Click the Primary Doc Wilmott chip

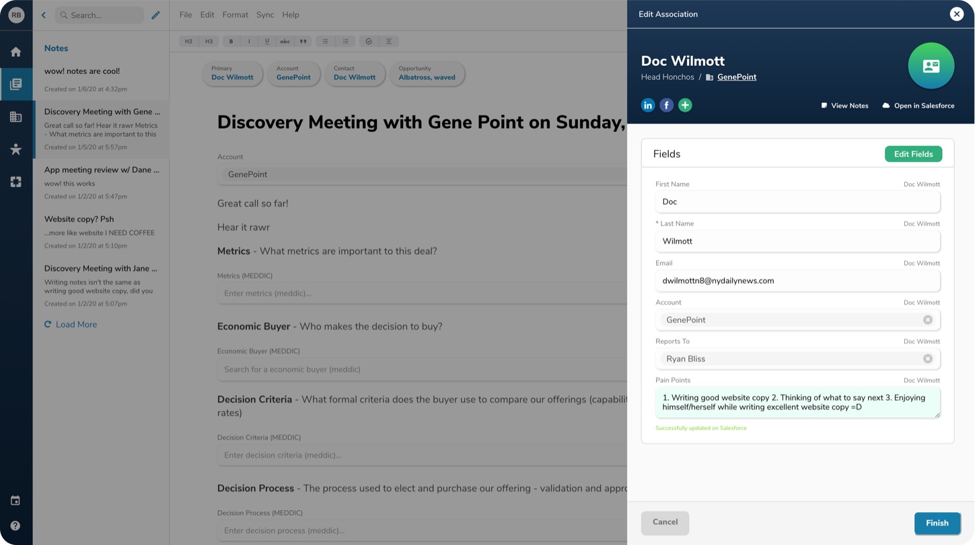(x=232, y=73)
